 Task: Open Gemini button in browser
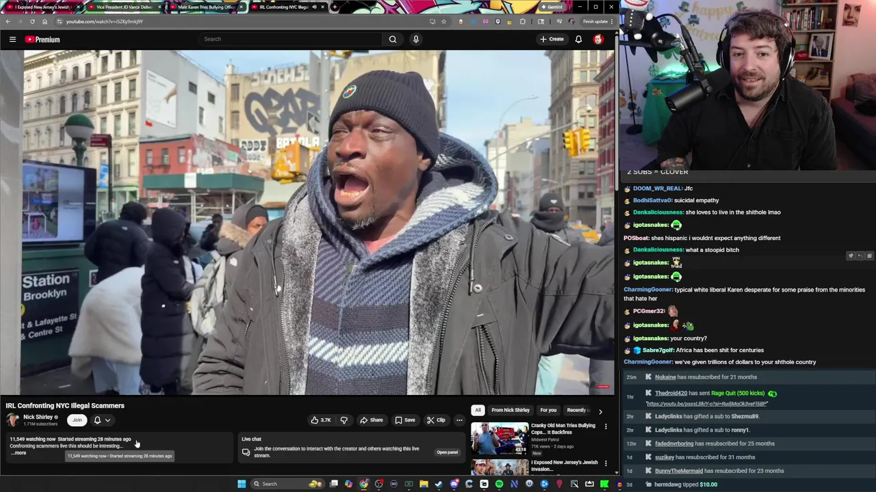(x=552, y=7)
